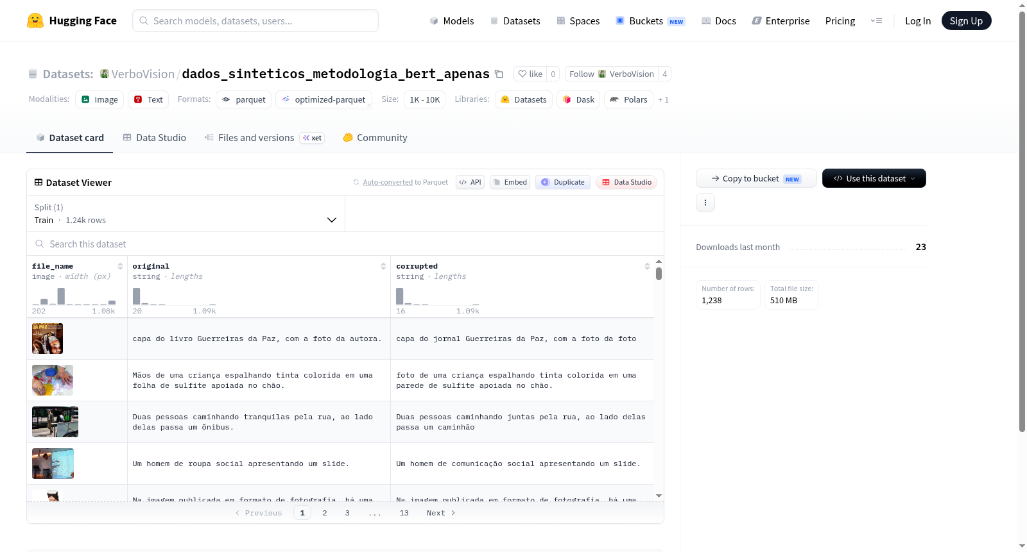Screen dimensions: 1027x552
Task: Switch to the Dataset card tab
Action: pos(69,137)
